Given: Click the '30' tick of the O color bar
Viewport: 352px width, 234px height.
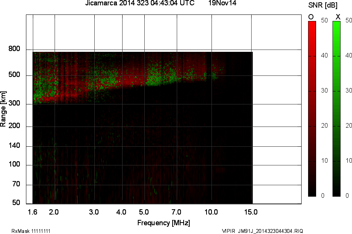Looking at the screenshot, I should [325, 91].
